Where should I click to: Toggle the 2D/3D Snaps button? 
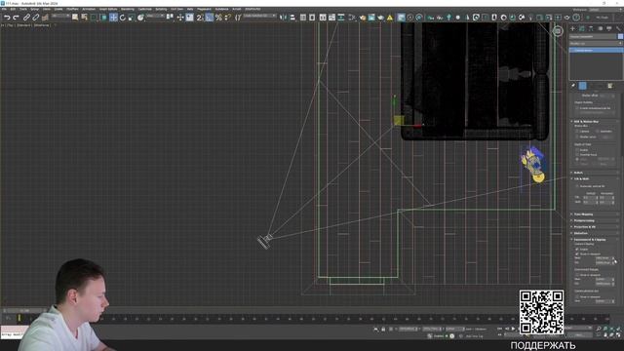point(200,18)
